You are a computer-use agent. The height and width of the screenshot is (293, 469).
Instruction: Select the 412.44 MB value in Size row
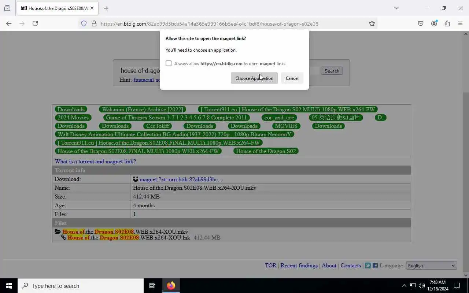pyautogui.click(x=146, y=197)
